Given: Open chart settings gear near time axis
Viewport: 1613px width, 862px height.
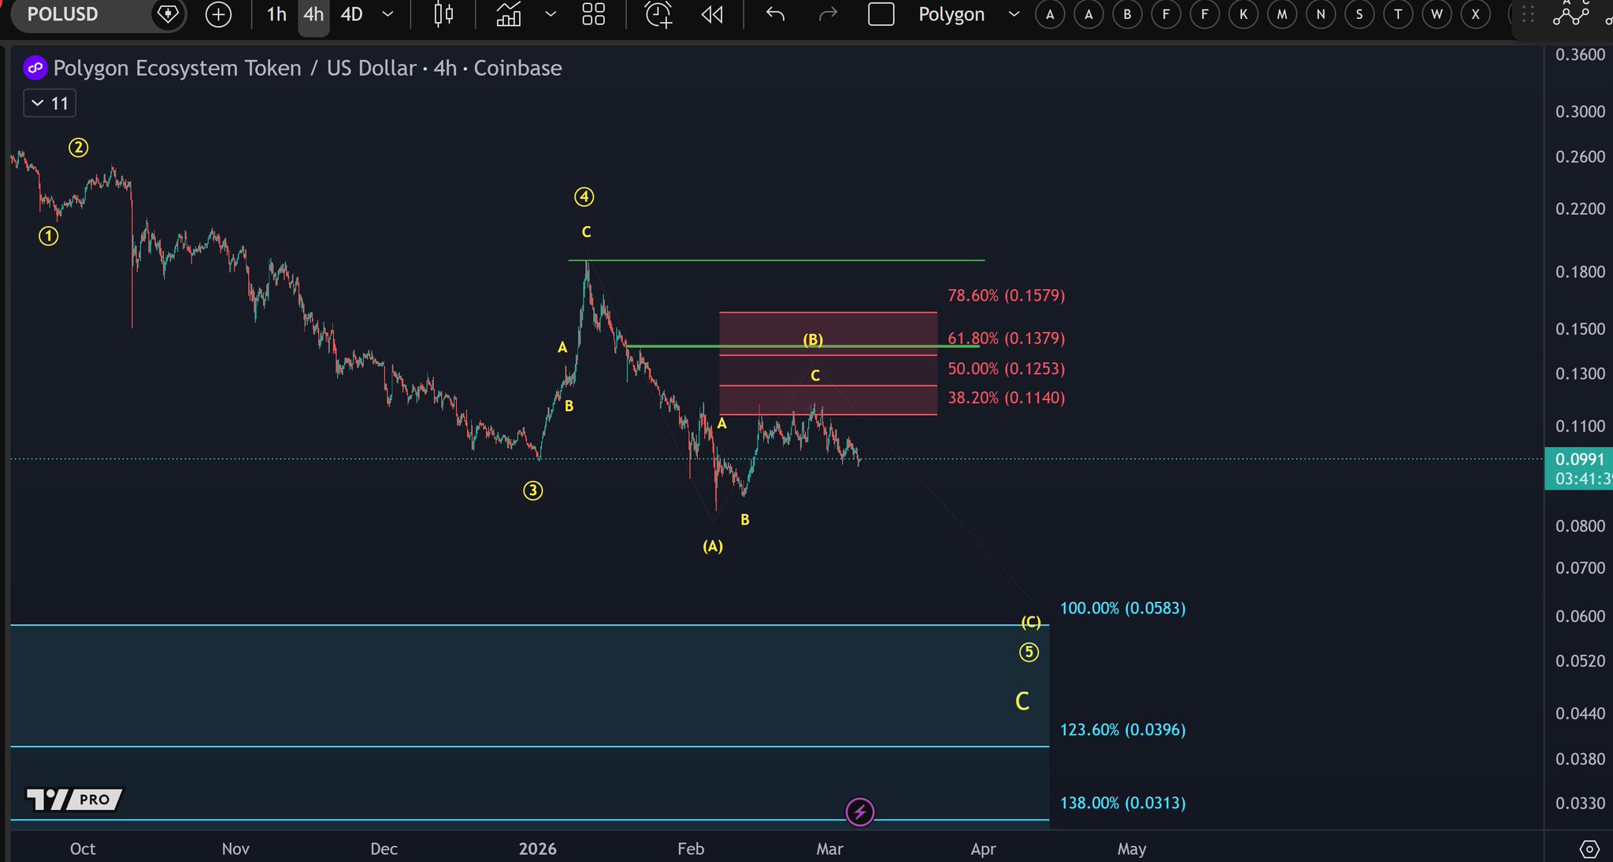Looking at the screenshot, I should [x=1589, y=849].
